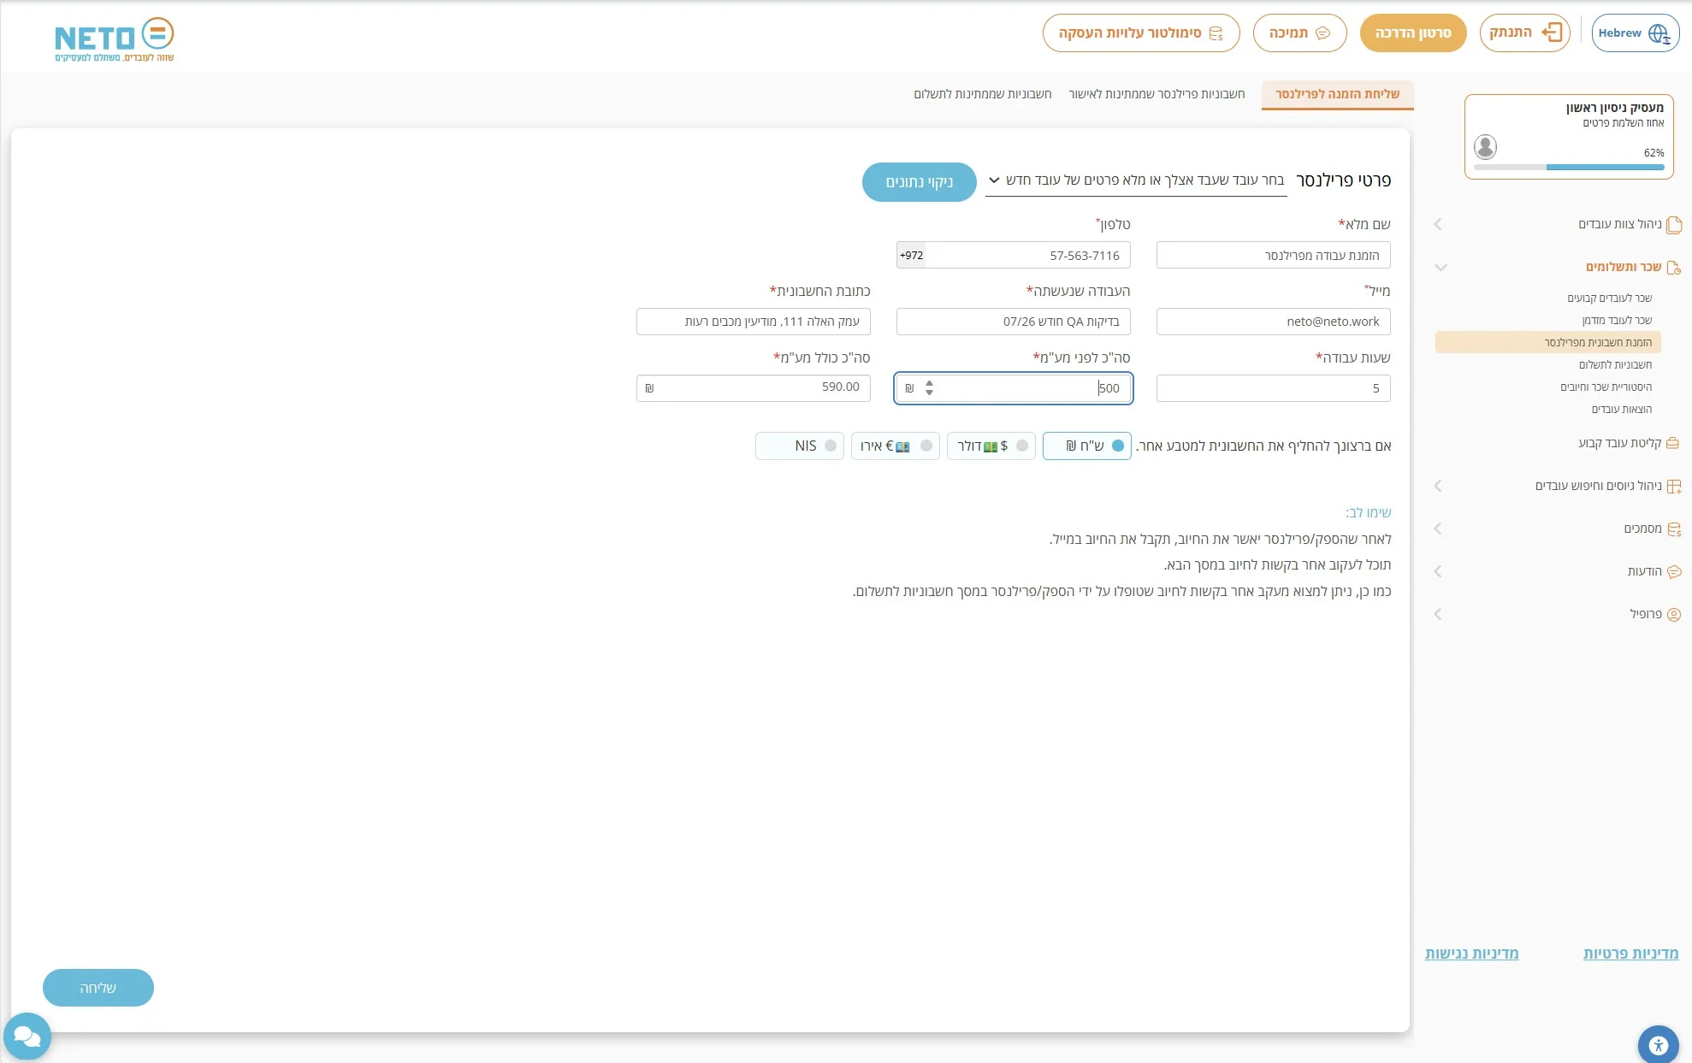This screenshot has width=1692, height=1063.
Task: Select the NIS currency radio option
Action: pos(830,446)
